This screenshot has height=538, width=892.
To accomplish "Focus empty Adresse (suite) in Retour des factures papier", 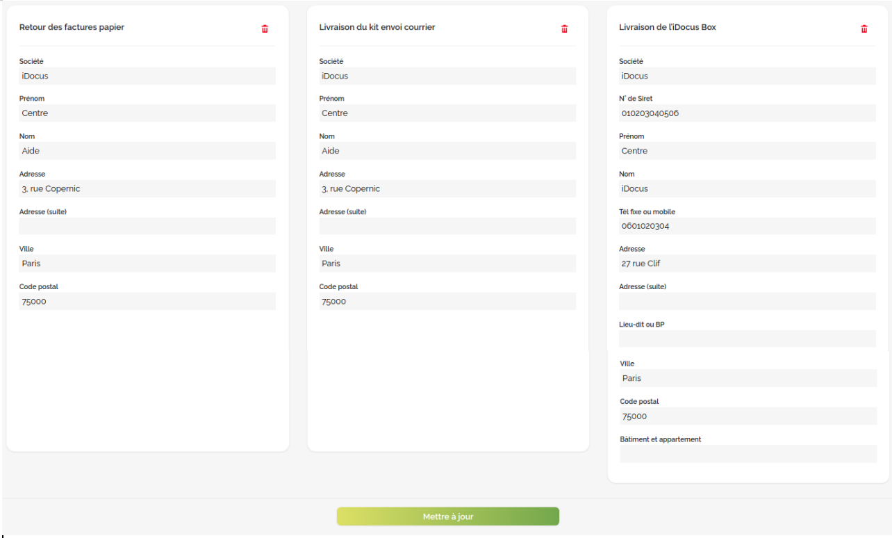I will pos(147,226).
